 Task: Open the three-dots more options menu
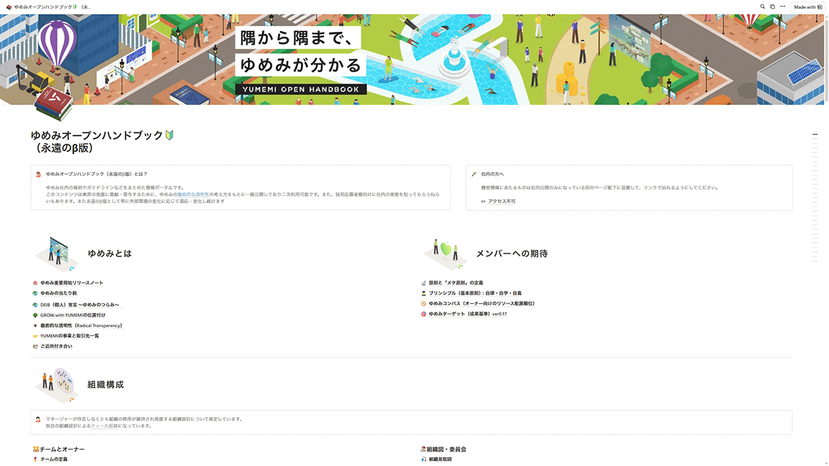coord(782,7)
